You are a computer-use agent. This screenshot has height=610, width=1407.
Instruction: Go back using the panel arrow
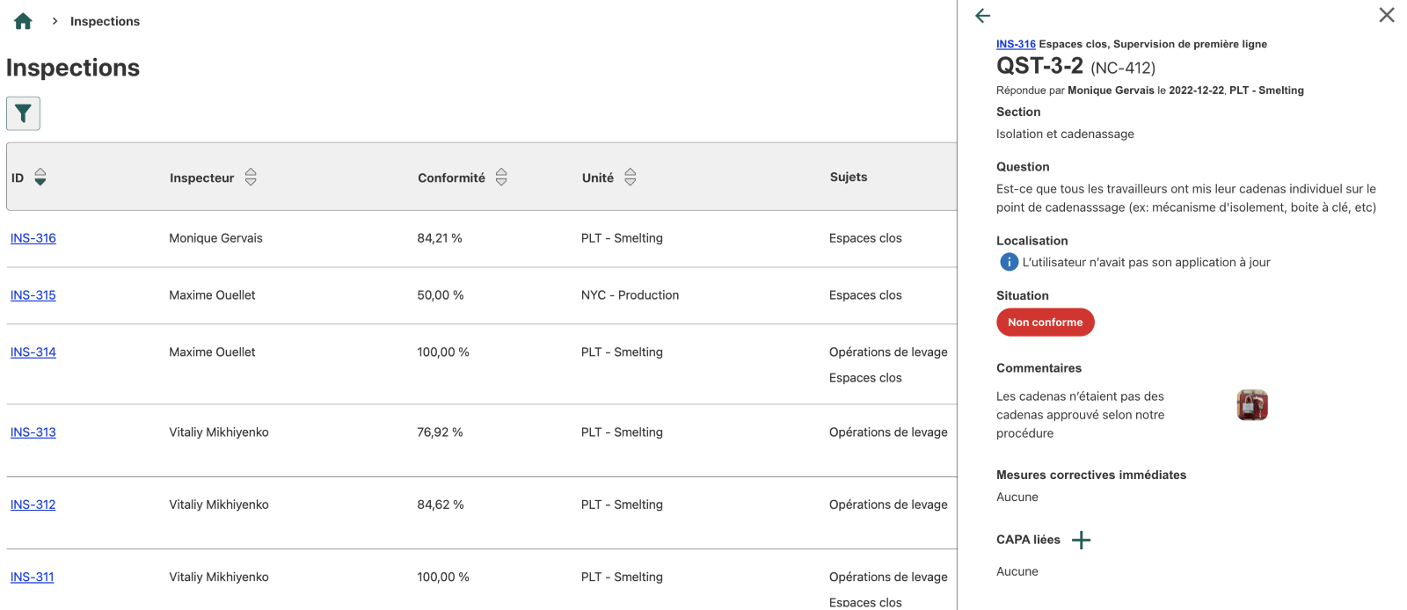983,16
